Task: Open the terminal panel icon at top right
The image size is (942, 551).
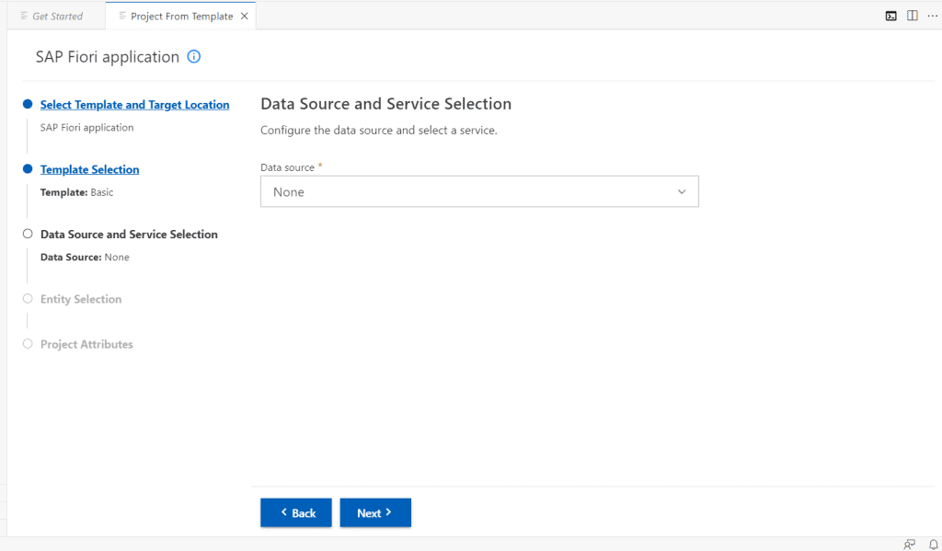Action: click(890, 17)
